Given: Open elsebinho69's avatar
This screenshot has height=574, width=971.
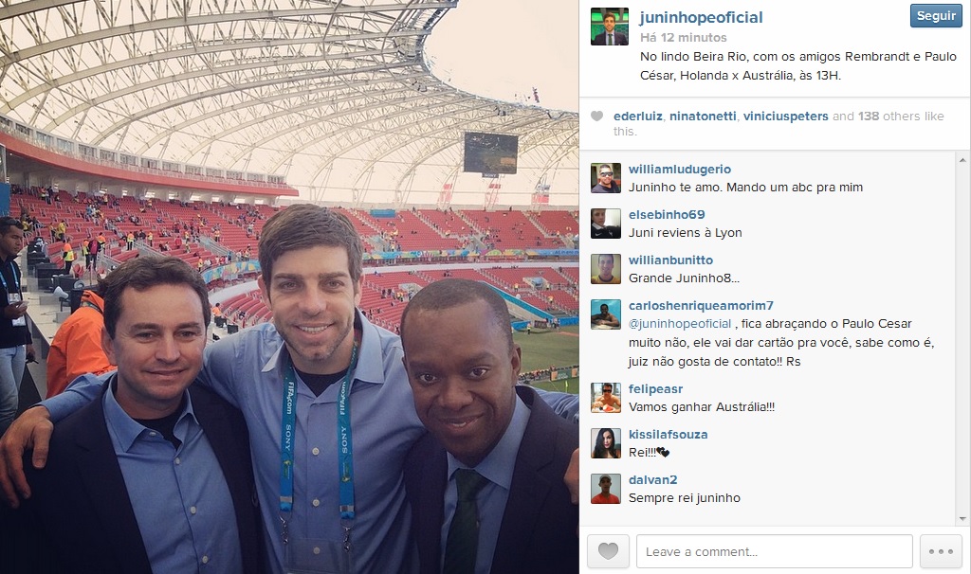Looking at the screenshot, I should pos(606,224).
